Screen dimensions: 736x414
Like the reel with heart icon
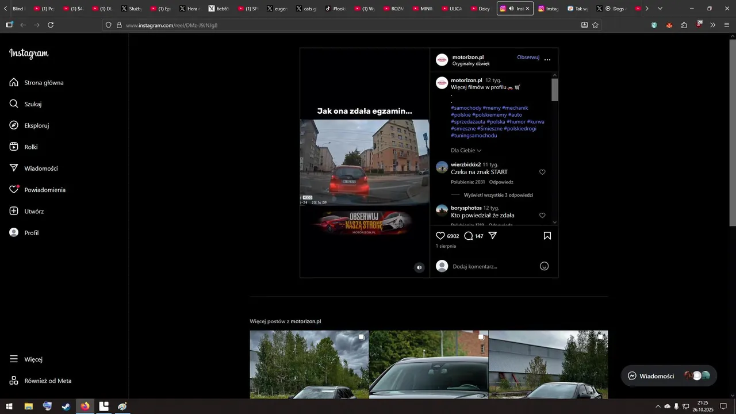click(x=440, y=236)
